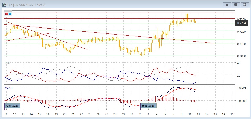Click the DMI indicator label

coord(7,63)
